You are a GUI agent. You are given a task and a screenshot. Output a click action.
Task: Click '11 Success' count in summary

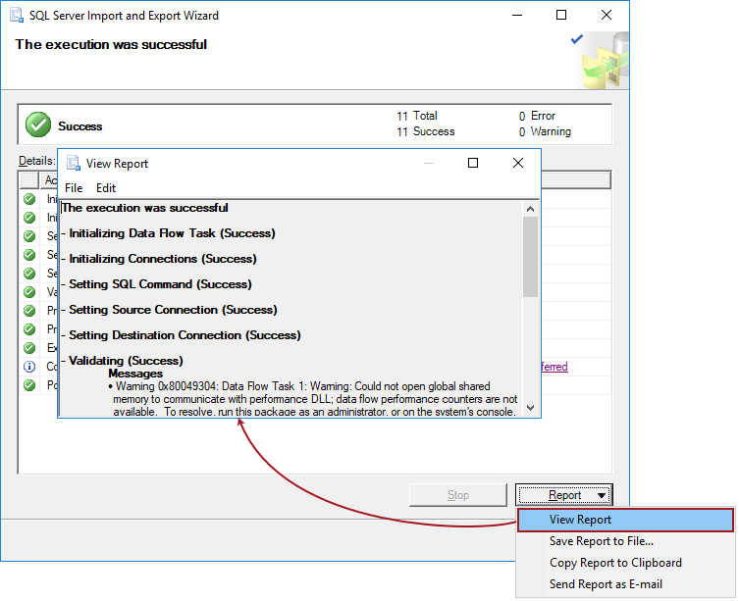(425, 131)
